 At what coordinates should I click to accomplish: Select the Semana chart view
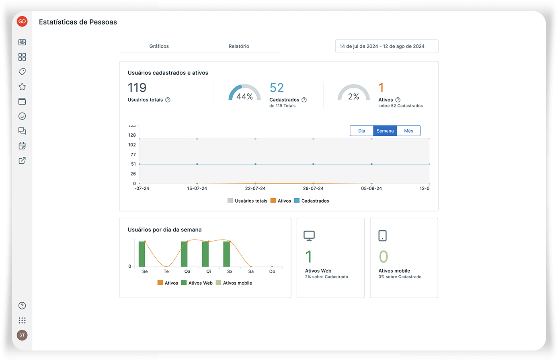click(385, 131)
